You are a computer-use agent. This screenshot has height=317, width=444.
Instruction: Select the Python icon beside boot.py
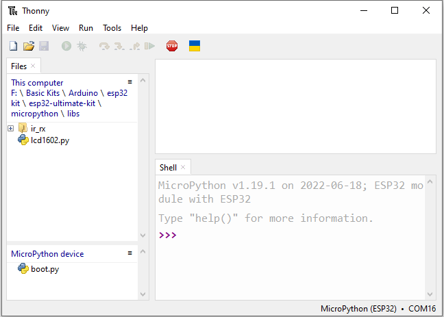coord(23,268)
